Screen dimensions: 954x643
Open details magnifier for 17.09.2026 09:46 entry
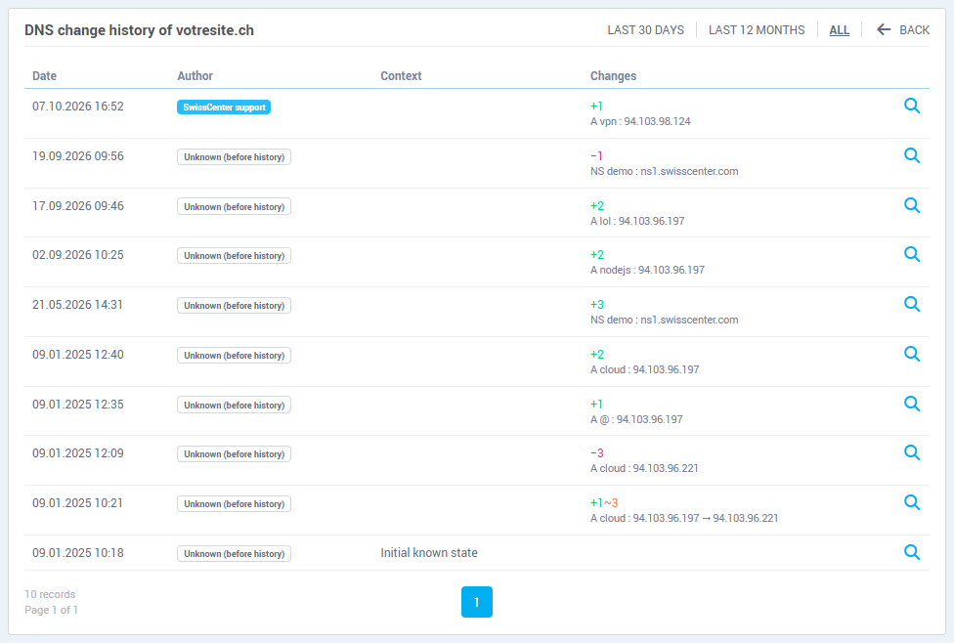coord(911,205)
